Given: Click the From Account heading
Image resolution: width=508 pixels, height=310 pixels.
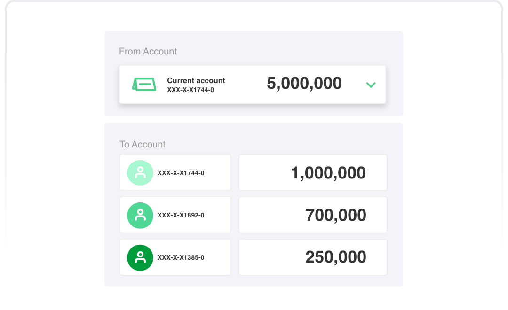Looking at the screenshot, I should tap(148, 52).
